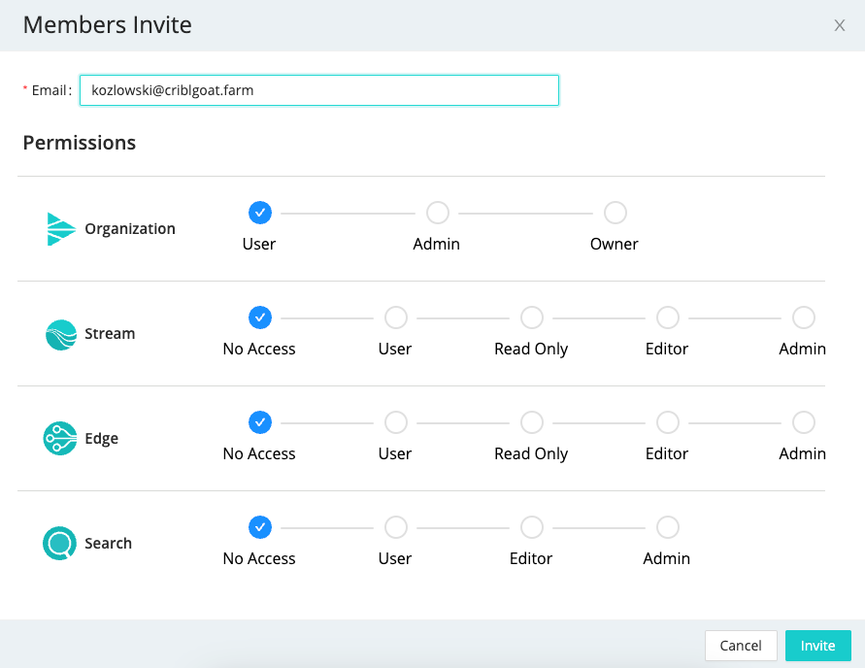Grant Admin access for Stream

click(803, 317)
